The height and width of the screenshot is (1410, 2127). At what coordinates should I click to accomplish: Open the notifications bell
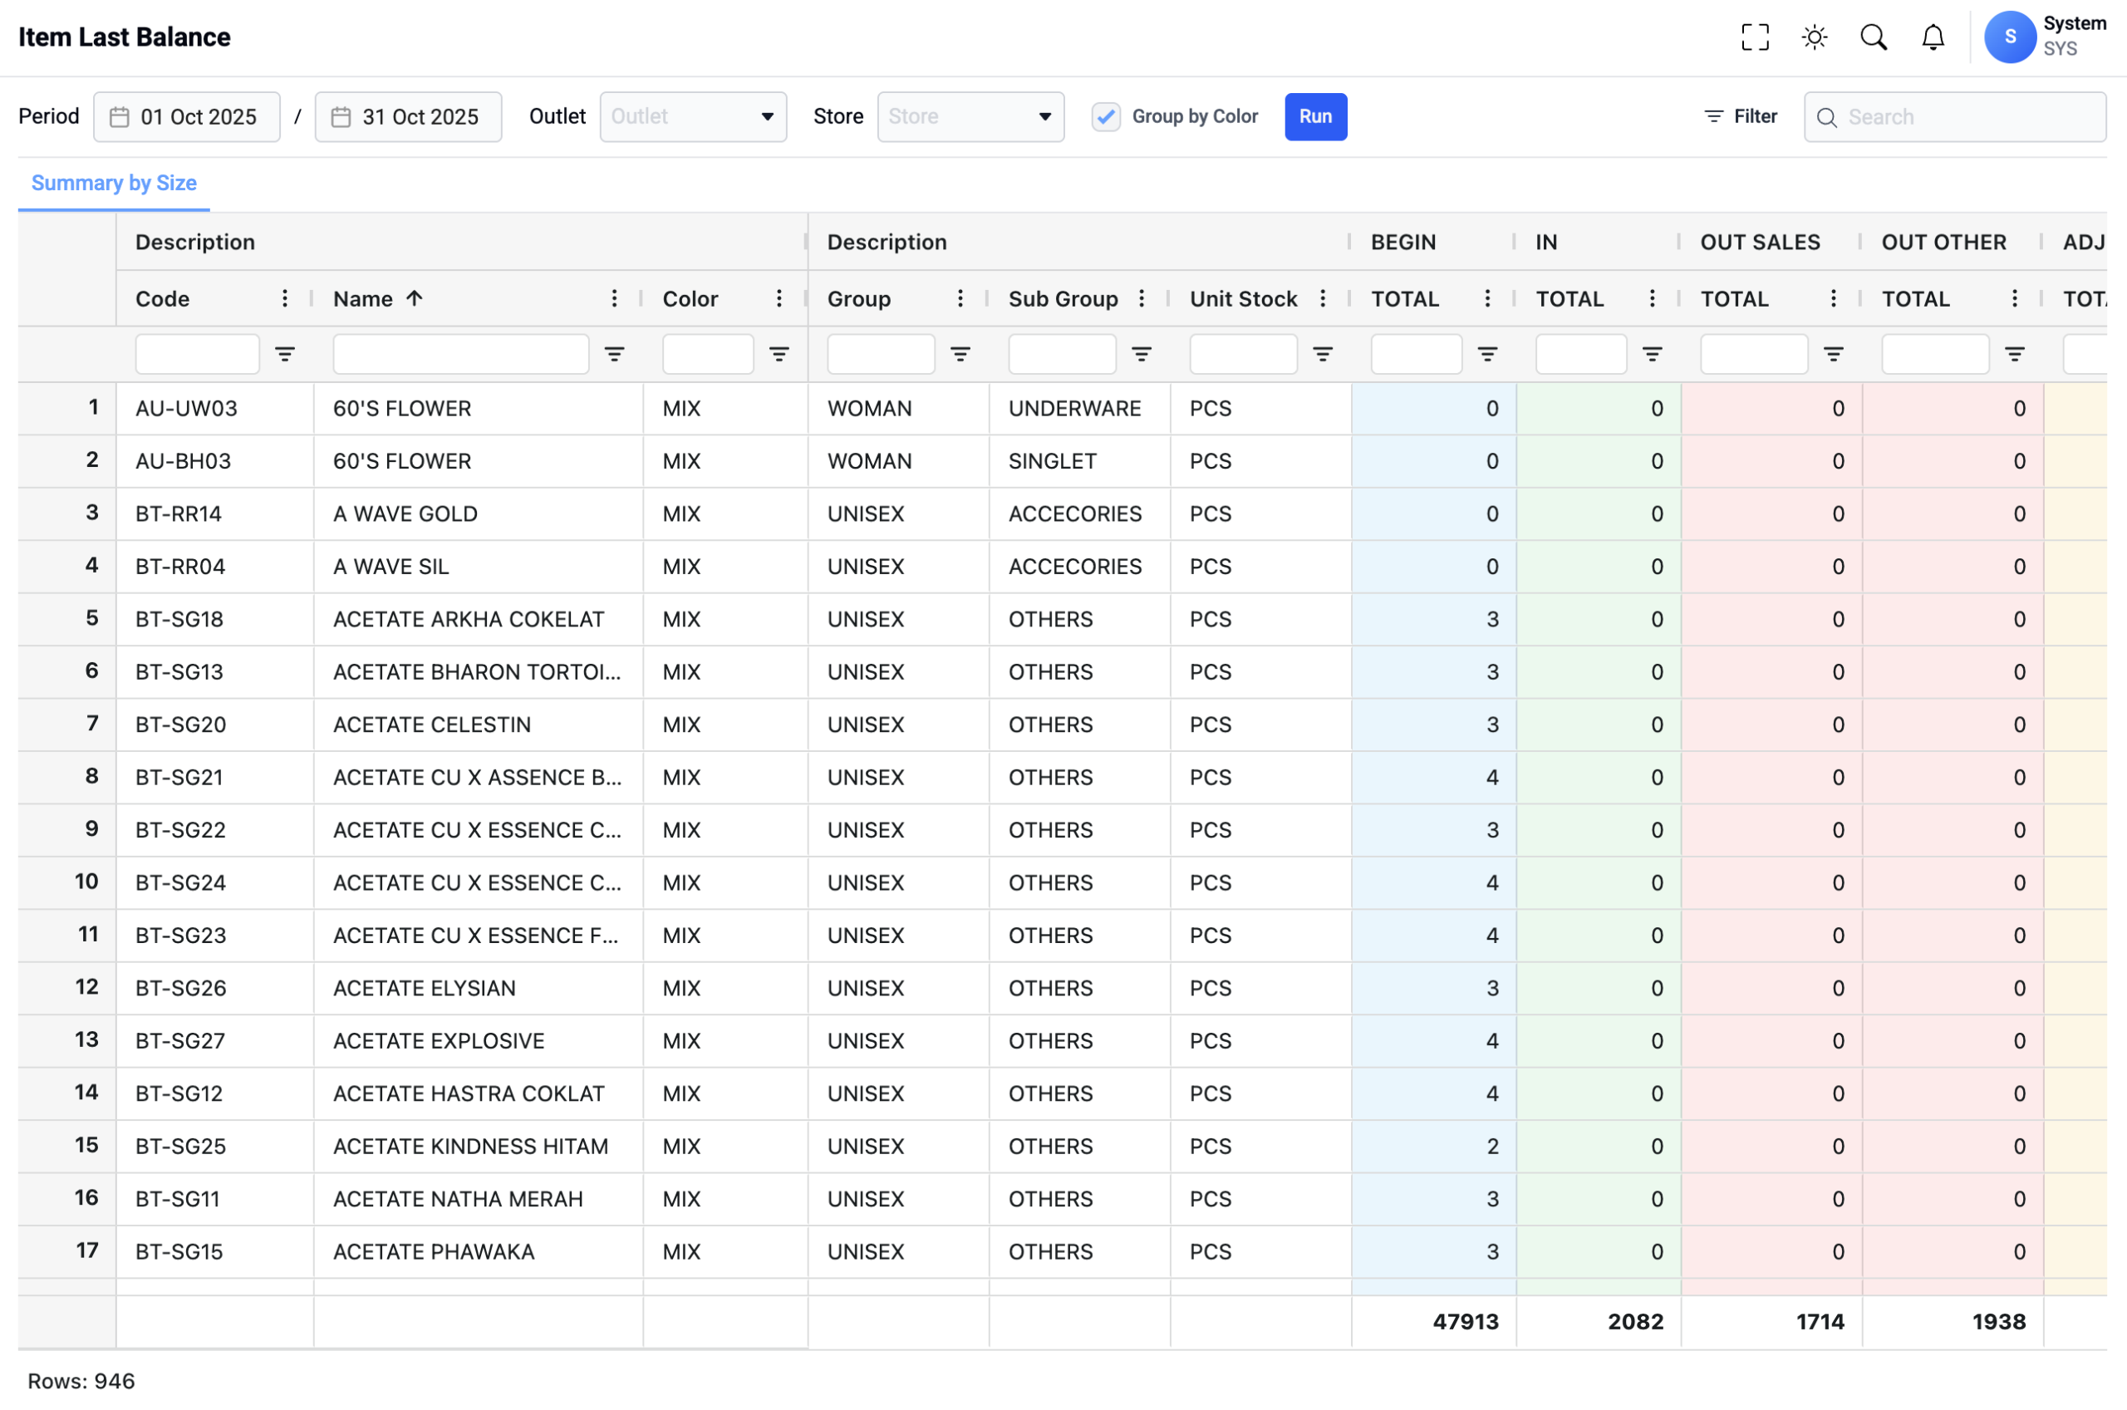coord(1932,37)
